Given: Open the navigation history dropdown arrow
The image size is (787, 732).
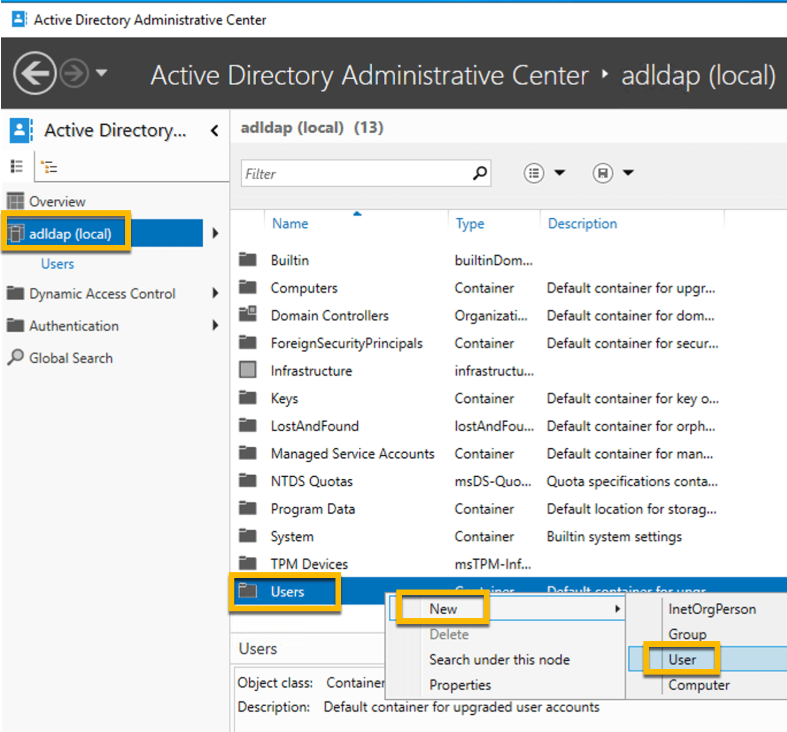Looking at the screenshot, I should pos(102,73).
